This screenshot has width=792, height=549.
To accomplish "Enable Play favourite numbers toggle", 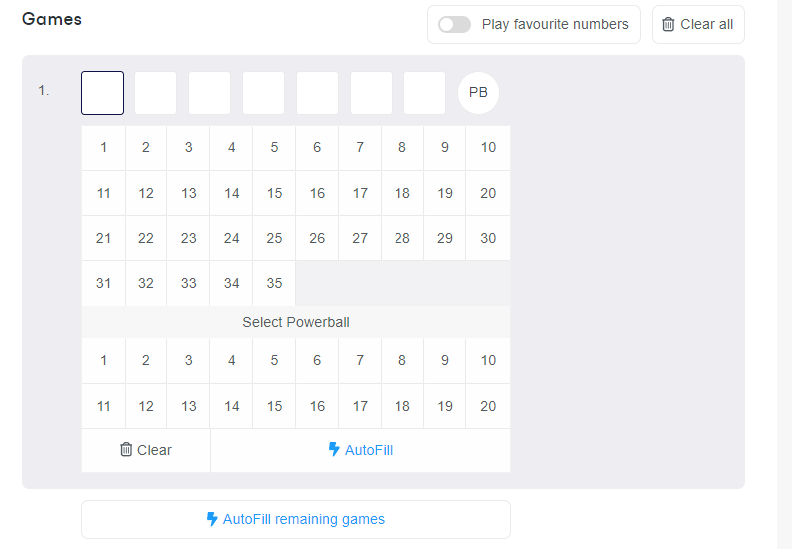I will pyautogui.click(x=454, y=24).
